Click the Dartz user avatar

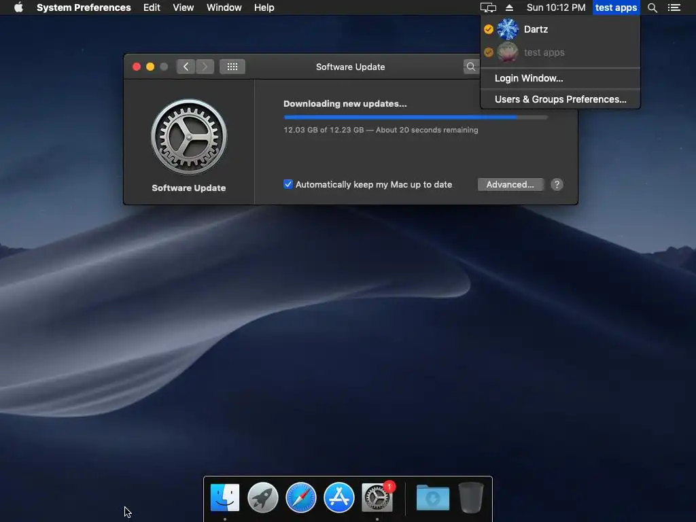(x=507, y=29)
